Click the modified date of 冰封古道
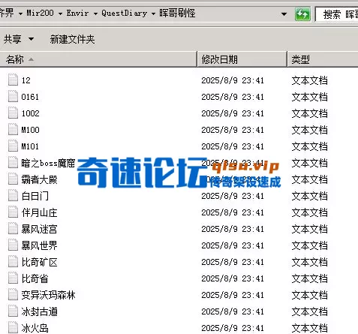 pyautogui.click(x=233, y=311)
